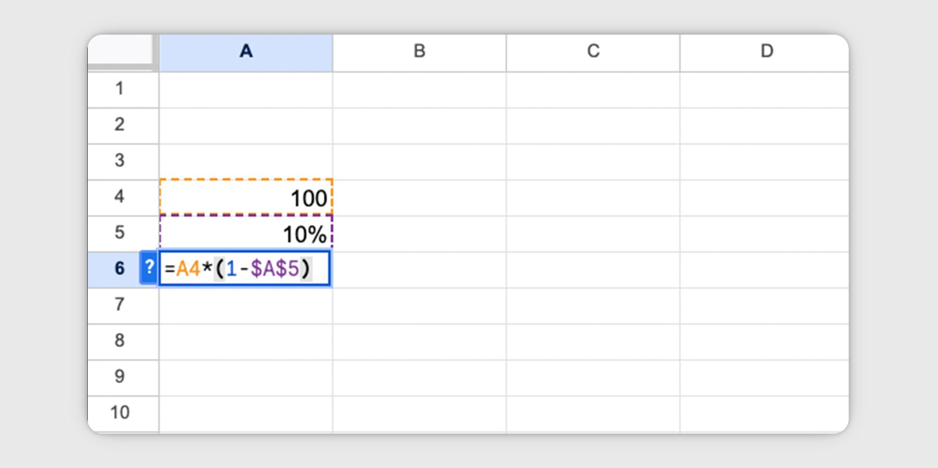Viewport: 938px width, 468px height.
Task: Click empty cell B6
Action: [419, 269]
